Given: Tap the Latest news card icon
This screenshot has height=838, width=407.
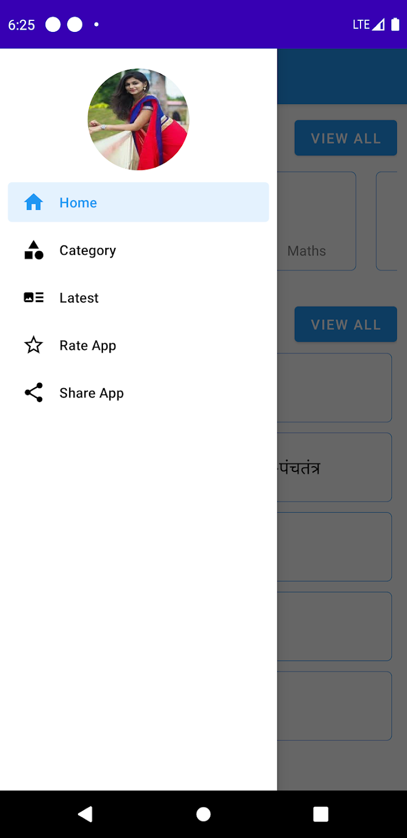Looking at the screenshot, I should tap(34, 297).
